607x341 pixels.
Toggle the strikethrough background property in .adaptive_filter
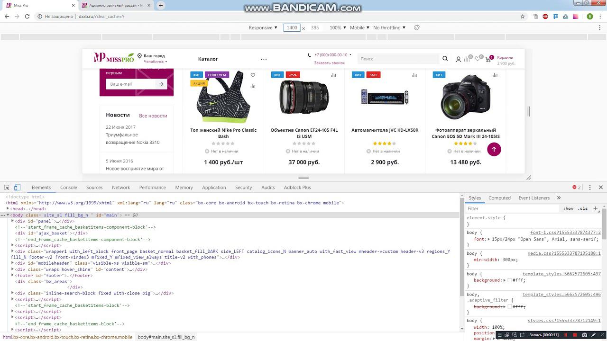[x=499, y=307]
